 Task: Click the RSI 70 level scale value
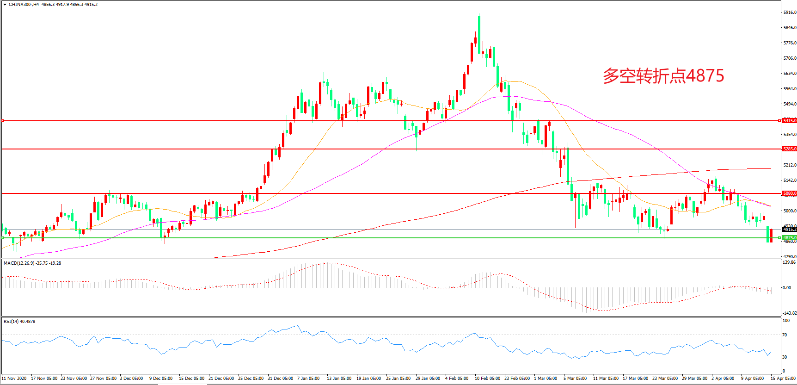[x=785, y=335]
